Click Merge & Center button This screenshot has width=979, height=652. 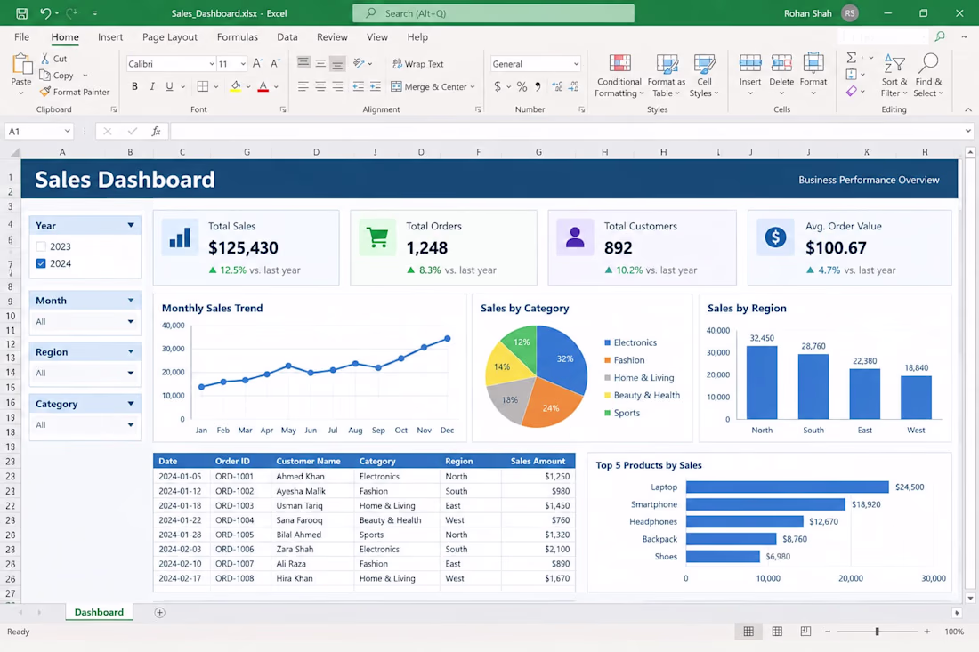[x=432, y=86]
